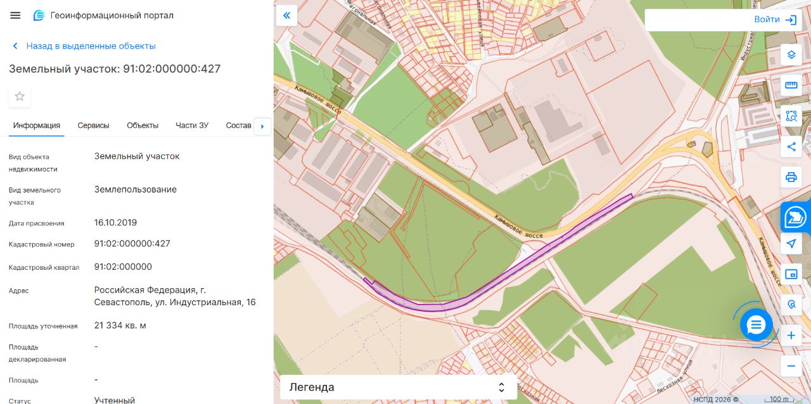Show more tabs with the right arrow
The image size is (811, 404).
tap(262, 126)
